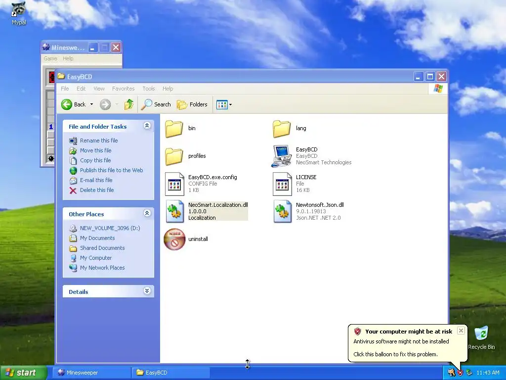Minimize the Minesweeper window
The height and width of the screenshot is (380, 506).
93,47
